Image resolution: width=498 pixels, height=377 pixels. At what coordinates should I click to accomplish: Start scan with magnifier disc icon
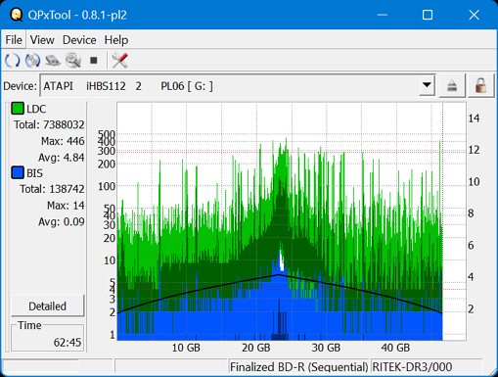73,61
